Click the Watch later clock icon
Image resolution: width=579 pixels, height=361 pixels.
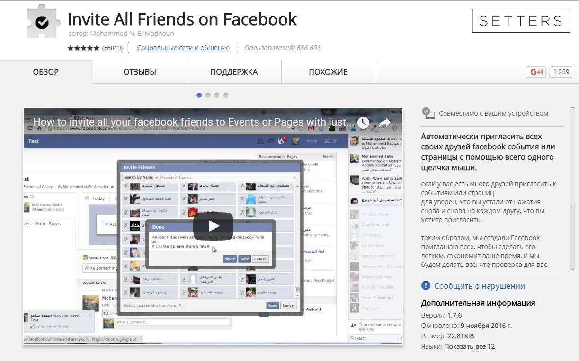pos(363,123)
